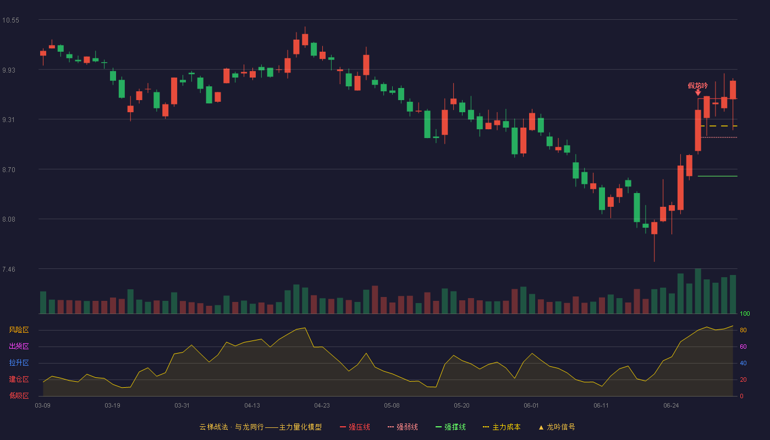Click the green 100 indicator scale value
Viewport: 770px width, 440px height.
745,314
